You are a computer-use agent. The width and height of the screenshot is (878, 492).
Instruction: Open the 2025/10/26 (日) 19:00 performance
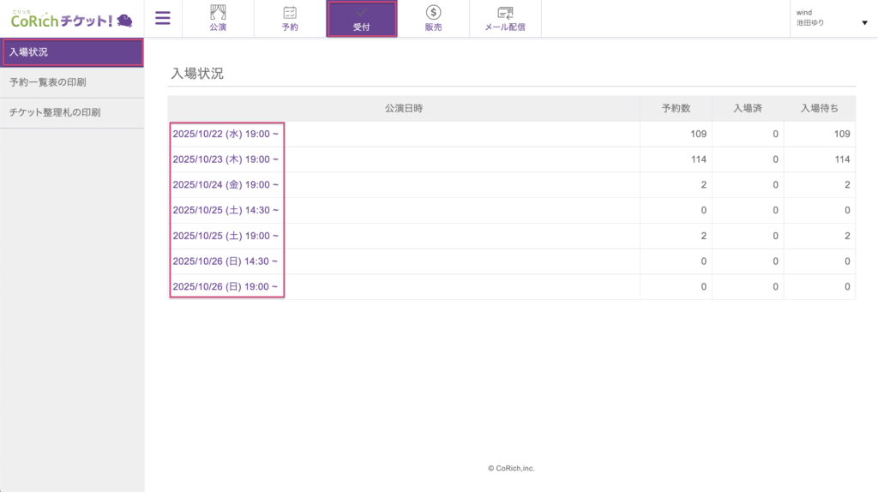(226, 286)
